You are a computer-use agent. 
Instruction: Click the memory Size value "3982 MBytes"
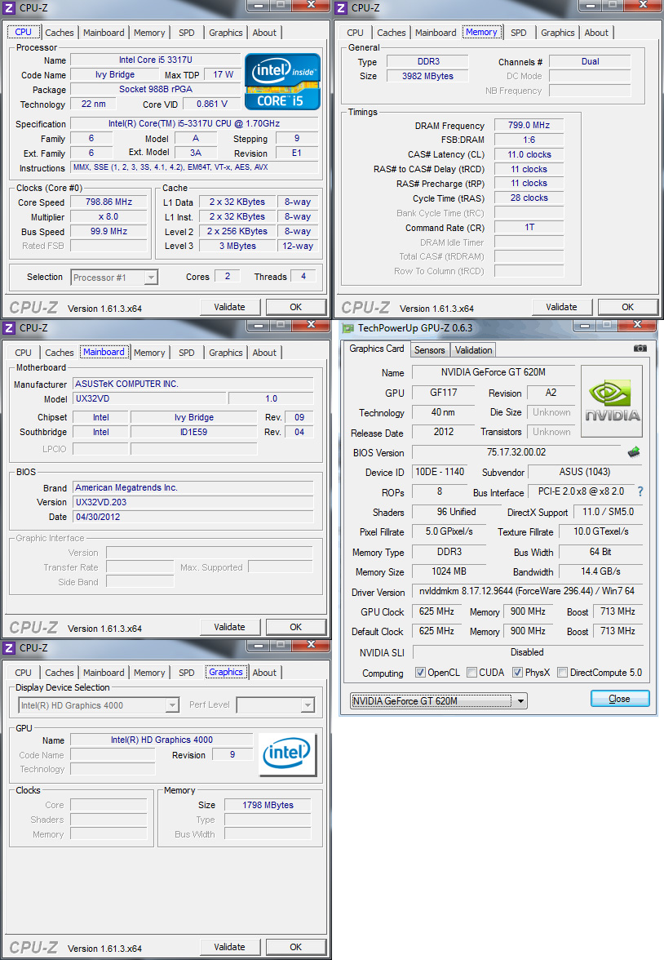[427, 77]
